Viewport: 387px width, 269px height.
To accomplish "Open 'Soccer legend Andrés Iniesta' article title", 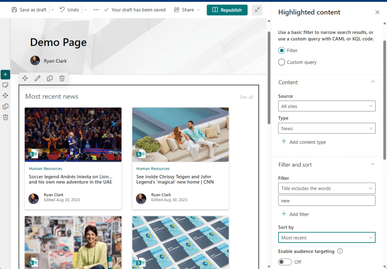I will point(71,179).
